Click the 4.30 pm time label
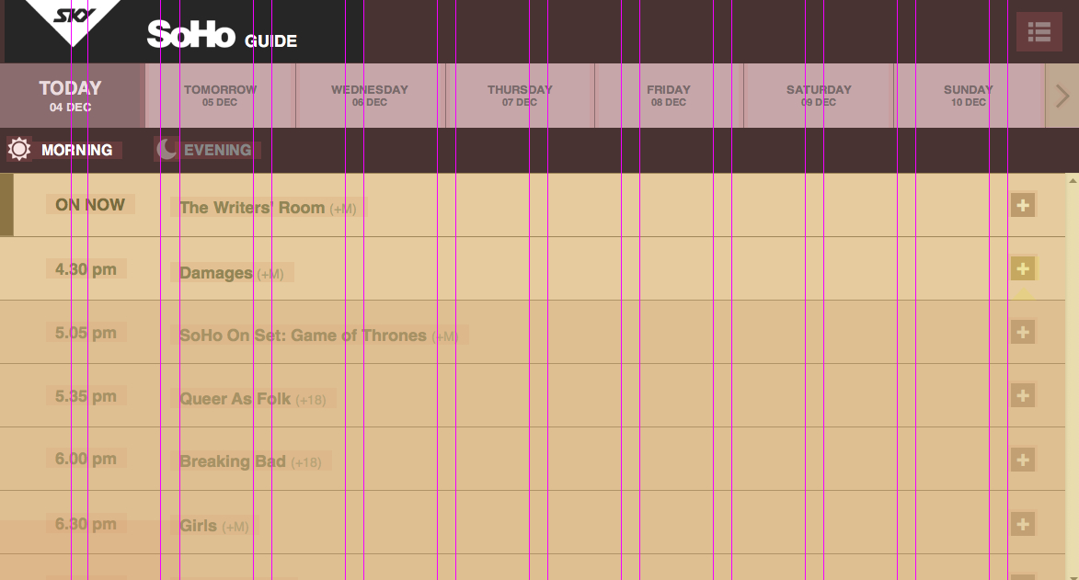The width and height of the screenshot is (1079, 580). pyautogui.click(x=86, y=269)
